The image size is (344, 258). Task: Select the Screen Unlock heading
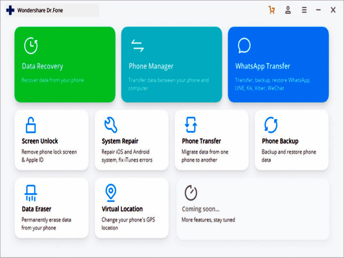click(40, 141)
